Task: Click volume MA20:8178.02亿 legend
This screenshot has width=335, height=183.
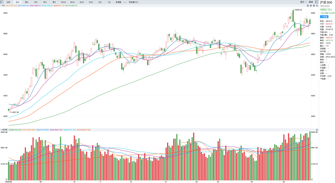Action: (42, 130)
